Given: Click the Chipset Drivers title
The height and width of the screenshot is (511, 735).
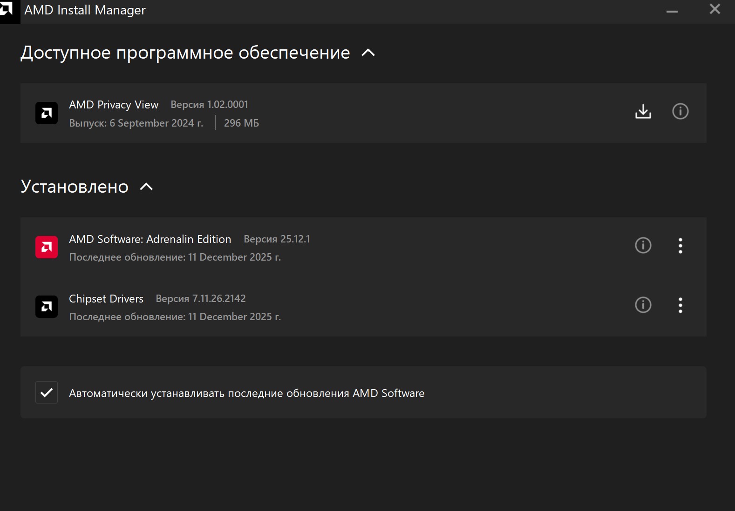Looking at the screenshot, I should point(106,299).
